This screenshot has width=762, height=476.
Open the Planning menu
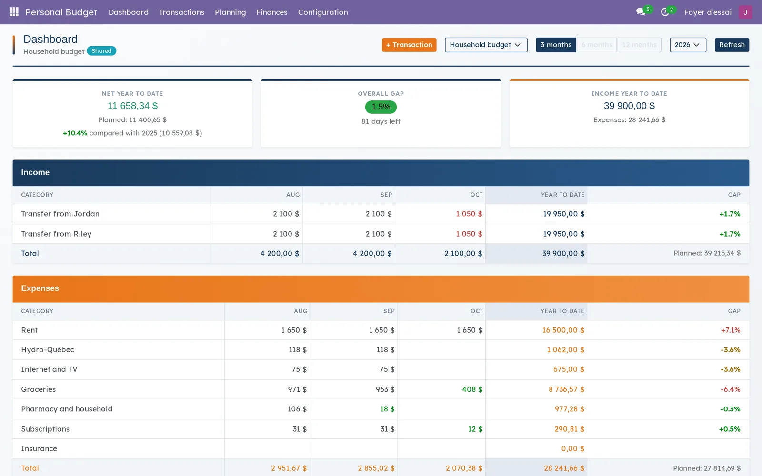pyautogui.click(x=231, y=12)
